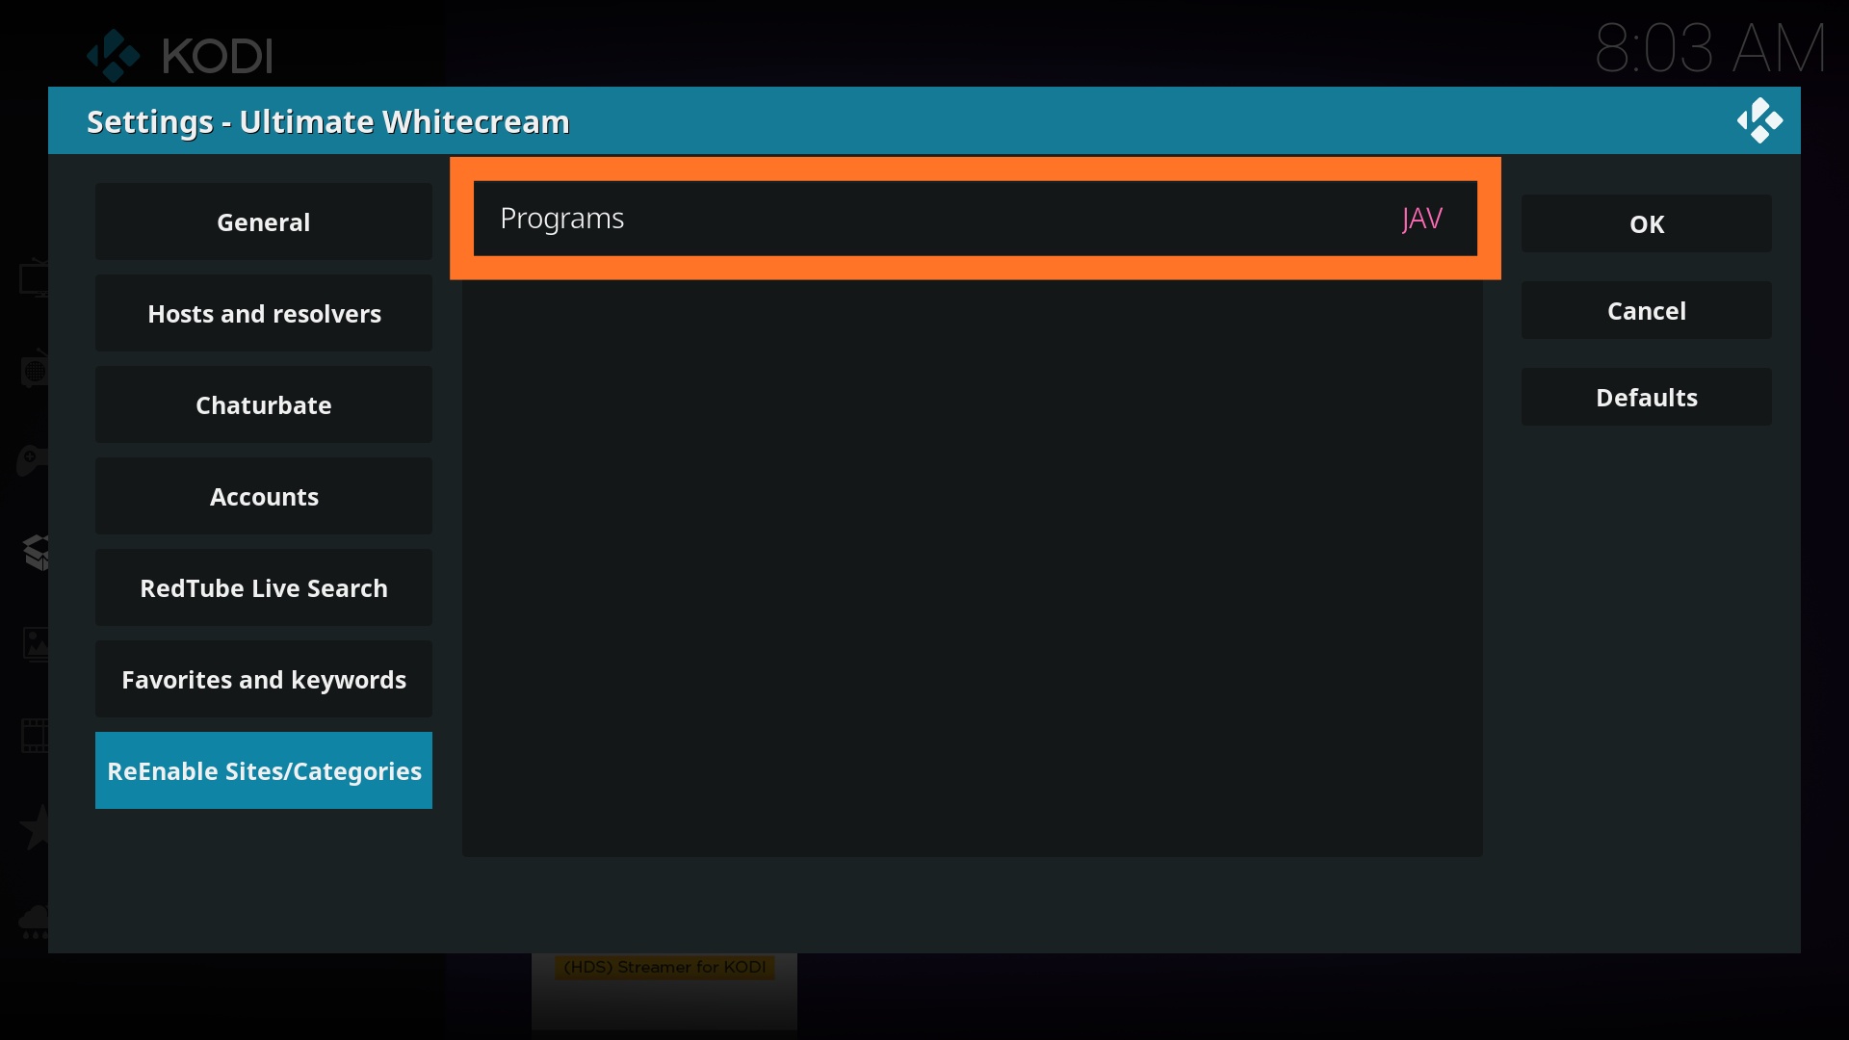1849x1040 pixels.
Task: Select the ReEnable Sites/Categories section
Action: pyautogui.click(x=263, y=770)
